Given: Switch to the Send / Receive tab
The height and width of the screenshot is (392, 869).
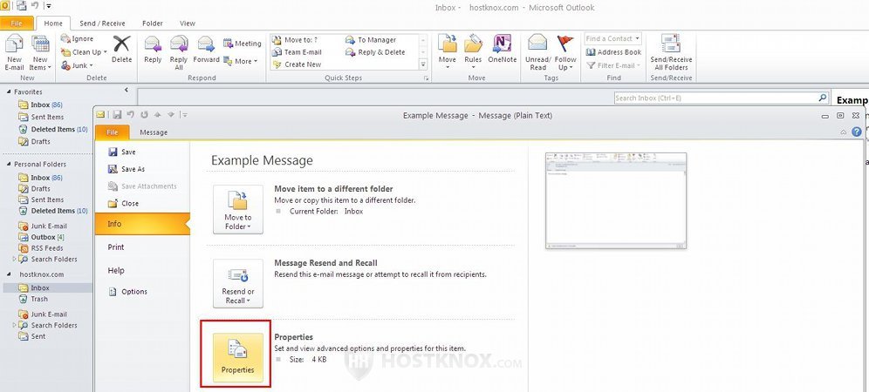Looking at the screenshot, I should tap(102, 24).
